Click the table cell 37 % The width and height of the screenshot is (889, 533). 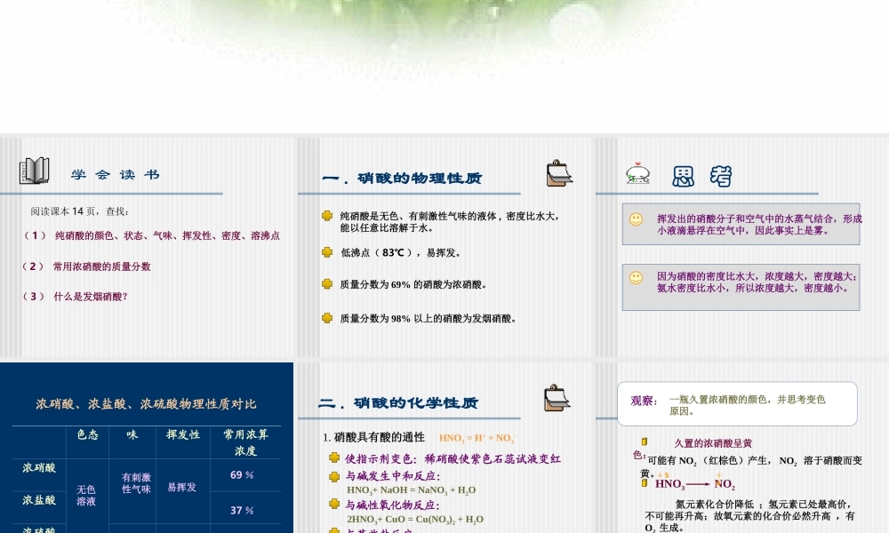click(242, 510)
